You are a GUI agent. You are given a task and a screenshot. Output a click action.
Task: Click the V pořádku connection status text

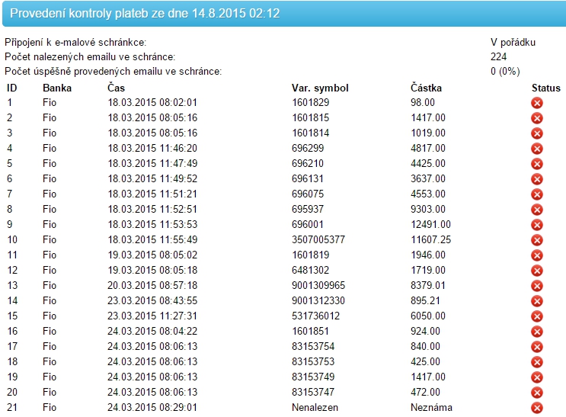pos(513,43)
